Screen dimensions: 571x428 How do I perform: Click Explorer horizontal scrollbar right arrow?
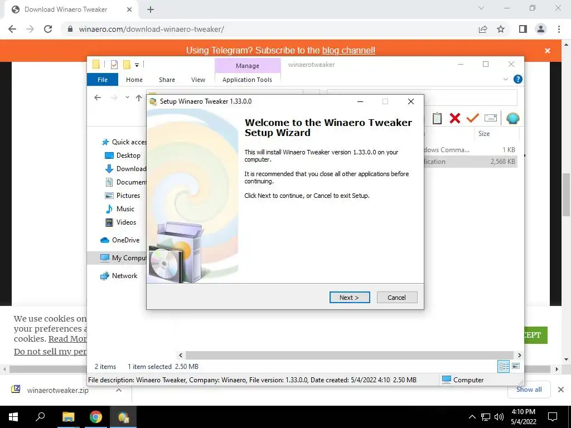(519, 355)
